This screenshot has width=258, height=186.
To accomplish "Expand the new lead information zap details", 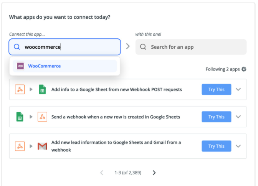I will coord(238,146).
